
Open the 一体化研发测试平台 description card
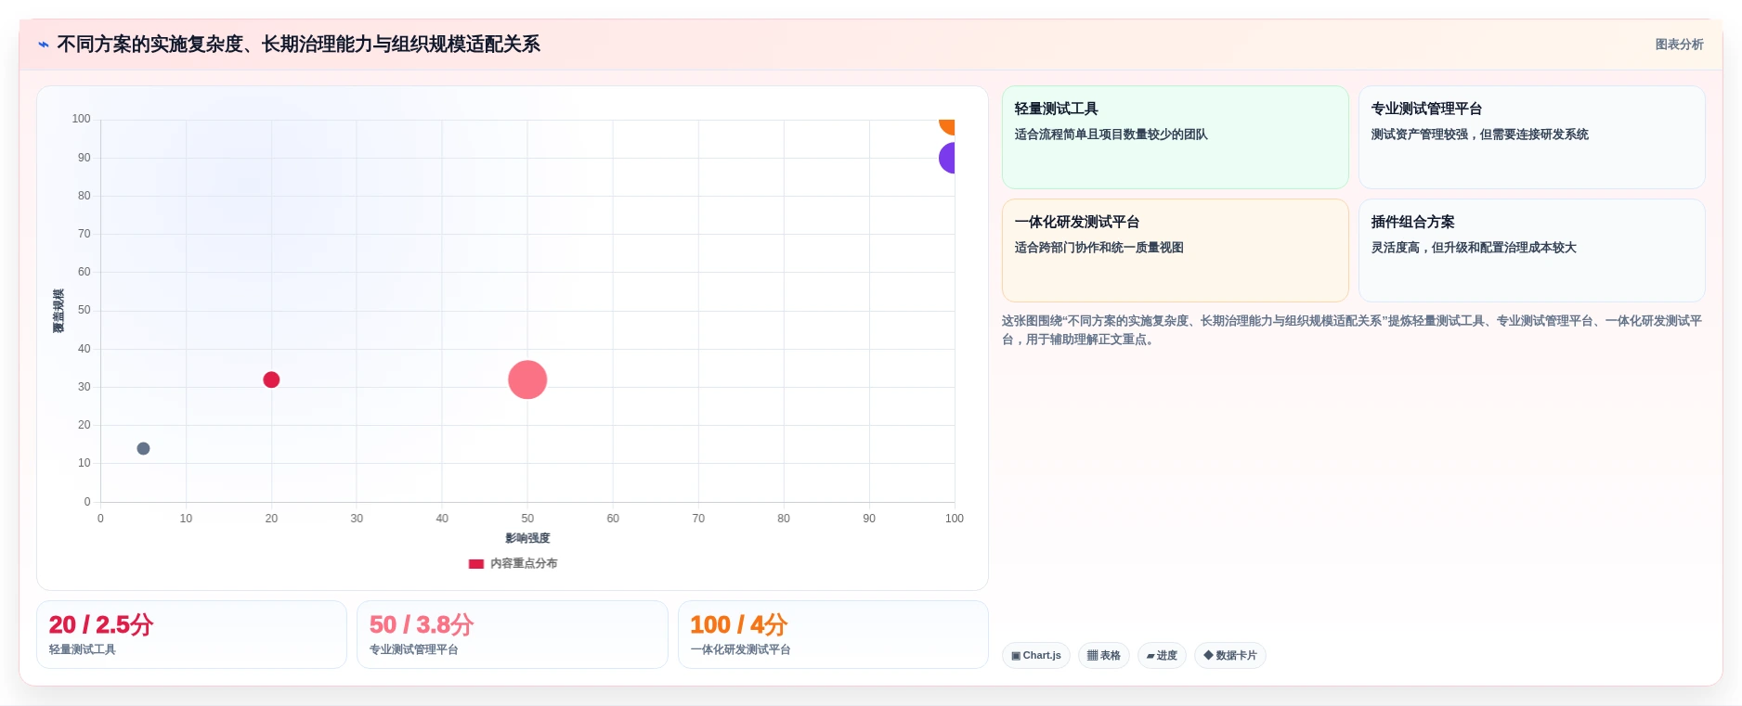[1175, 250]
